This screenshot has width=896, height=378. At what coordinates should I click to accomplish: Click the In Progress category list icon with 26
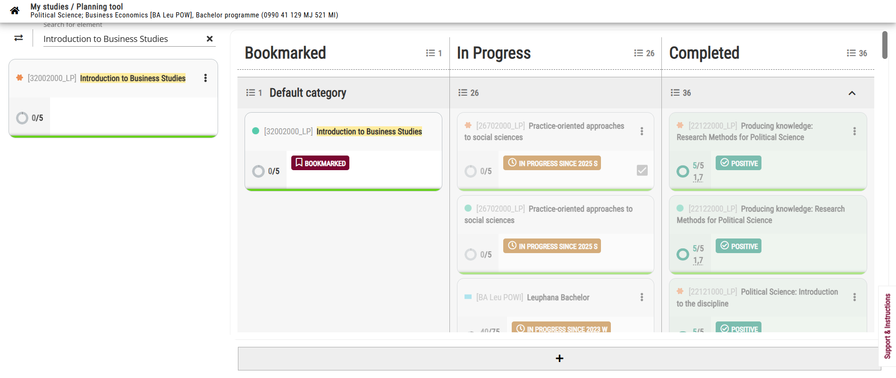pos(468,93)
